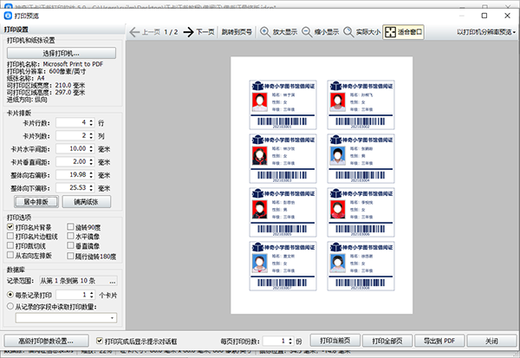
Task: Maximize the 打印预览 window
Action: point(484,16)
